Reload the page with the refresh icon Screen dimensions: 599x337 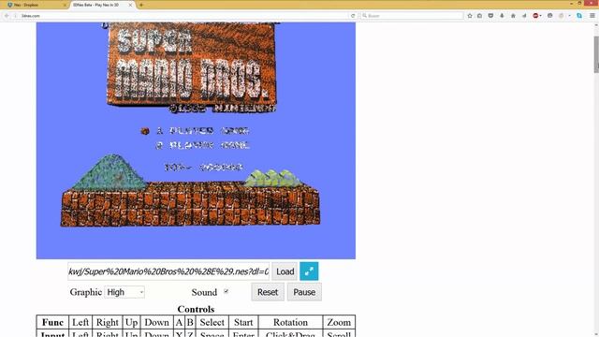(x=353, y=16)
